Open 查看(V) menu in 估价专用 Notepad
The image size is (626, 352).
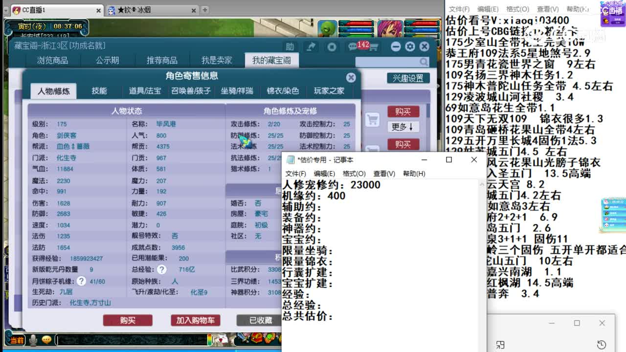click(384, 174)
